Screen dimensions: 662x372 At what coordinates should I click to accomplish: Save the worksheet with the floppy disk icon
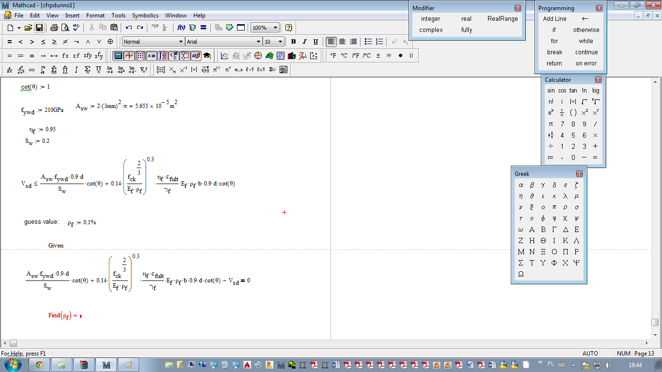[39, 28]
